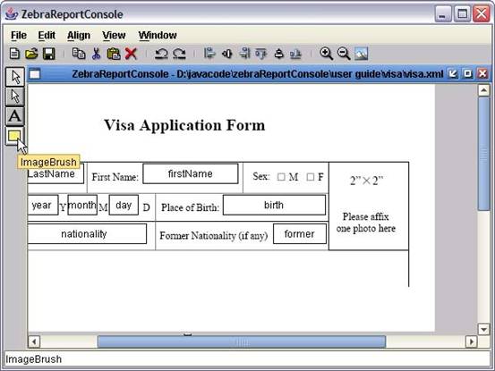The image size is (495, 371).
Task: Open a file with the folder icon
Action: click(x=31, y=54)
